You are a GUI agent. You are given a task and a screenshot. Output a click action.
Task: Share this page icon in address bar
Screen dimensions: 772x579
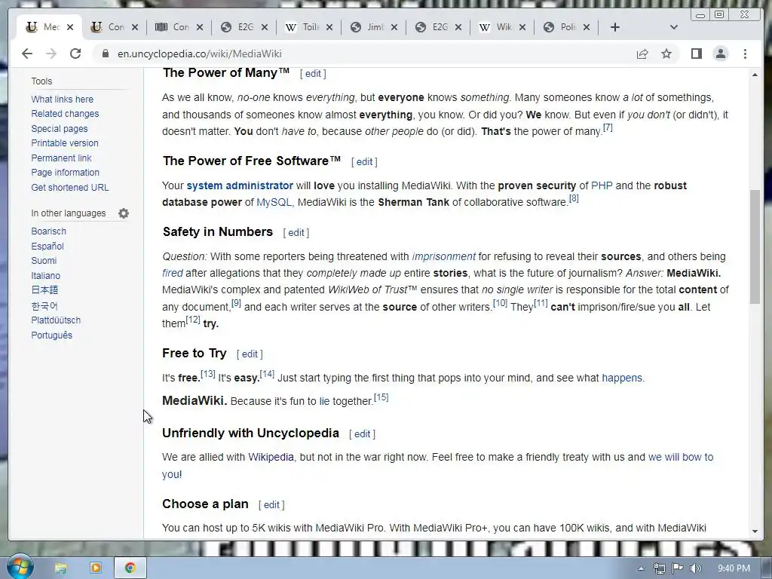(x=642, y=54)
